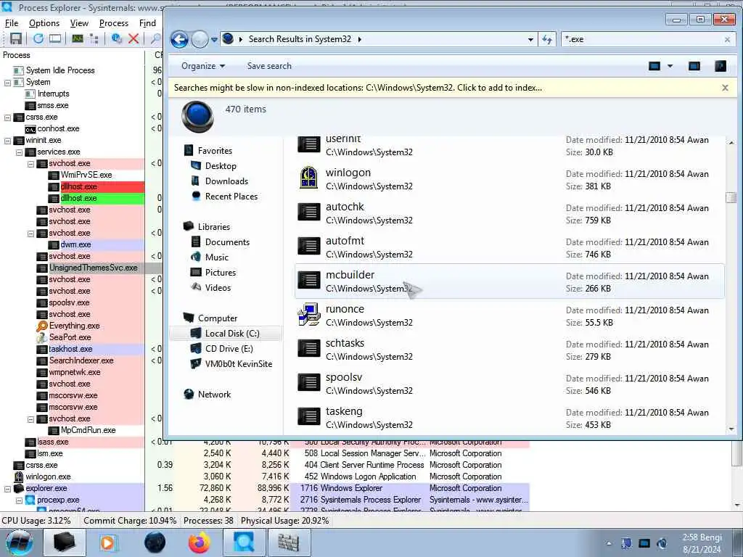Click the Find handle magnifier icon

[x=155, y=39]
